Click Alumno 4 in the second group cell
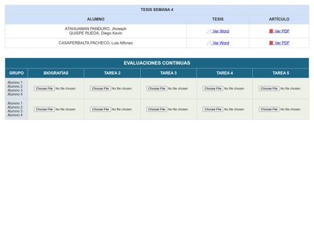The width and height of the screenshot is (314, 235). pos(15,115)
